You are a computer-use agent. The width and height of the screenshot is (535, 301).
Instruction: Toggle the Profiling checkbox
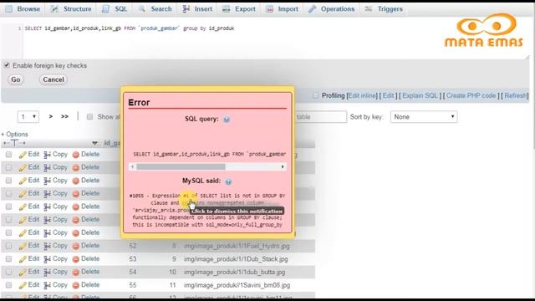pos(316,96)
